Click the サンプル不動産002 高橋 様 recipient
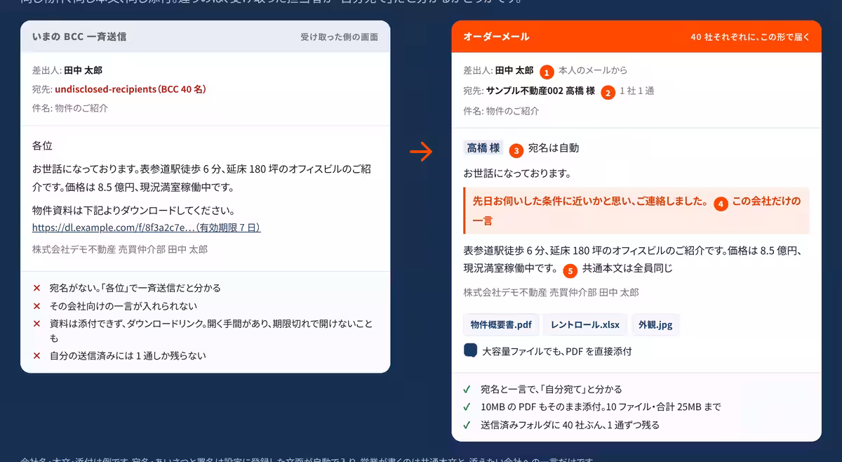The width and height of the screenshot is (842, 462). point(540,91)
